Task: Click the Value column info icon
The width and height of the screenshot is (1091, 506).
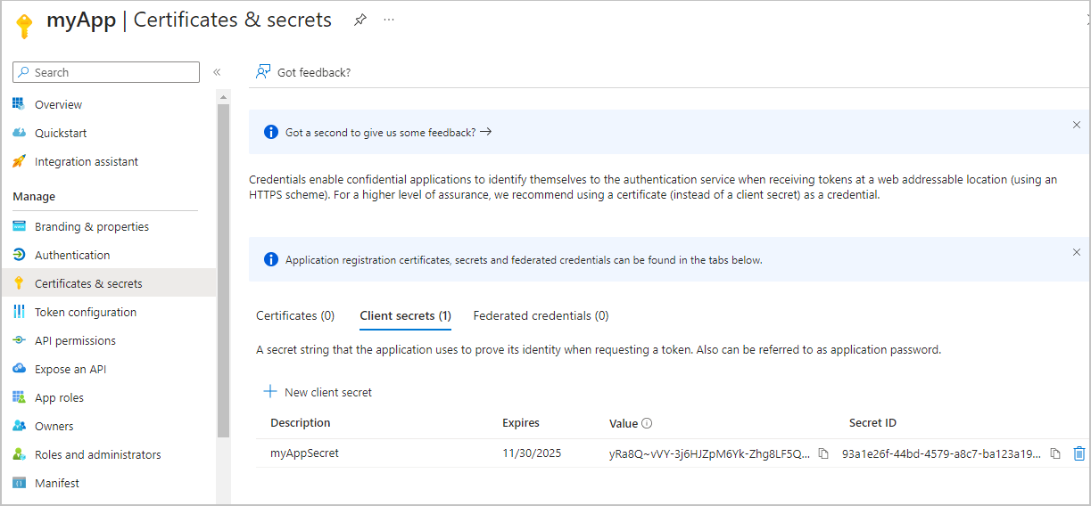Action: point(647,424)
